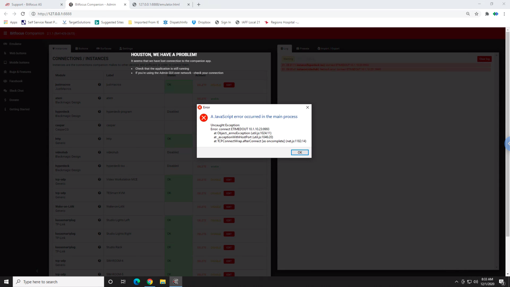This screenshot has height=287, width=510.
Task: Open the browser extensions puzzle icon
Action: [487, 14]
